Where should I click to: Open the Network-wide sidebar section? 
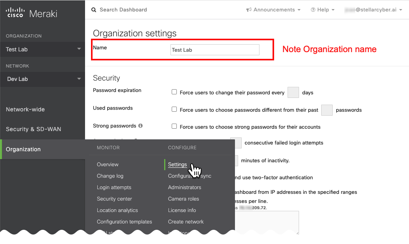pos(25,109)
